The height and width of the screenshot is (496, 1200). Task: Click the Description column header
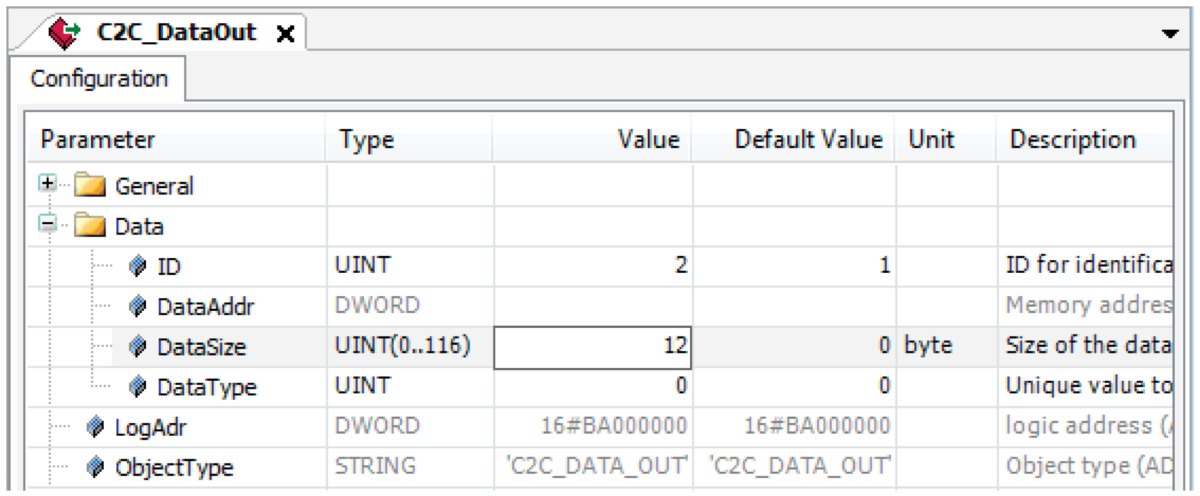click(x=1085, y=139)
